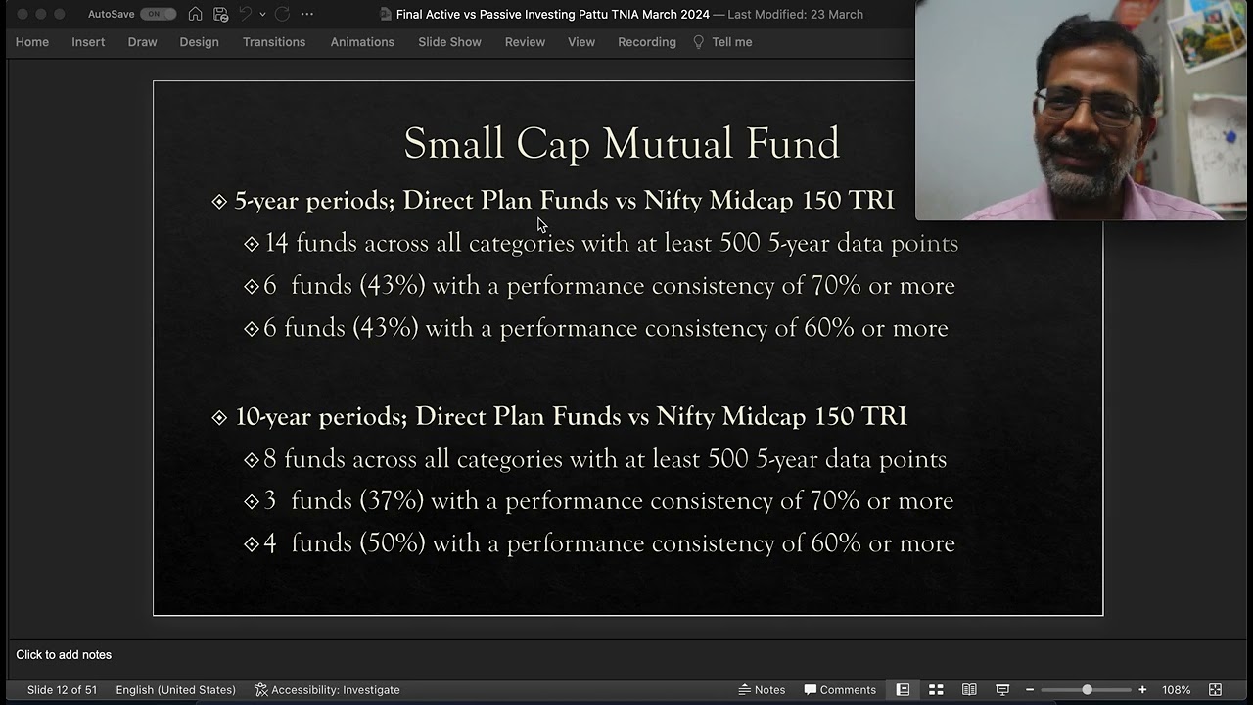Click the Redo icon

(x=282, y=14)
